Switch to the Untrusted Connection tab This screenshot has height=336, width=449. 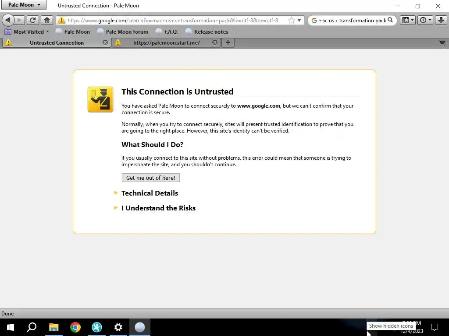click(57, 42)
